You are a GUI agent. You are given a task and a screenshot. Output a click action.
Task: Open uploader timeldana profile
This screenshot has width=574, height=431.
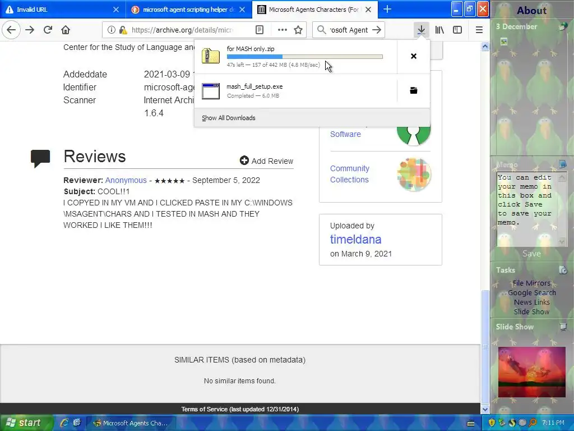pyautogui.click(x=355, y=239)
